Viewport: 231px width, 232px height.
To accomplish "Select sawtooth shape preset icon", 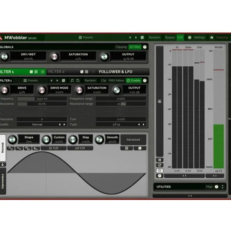I will (x=36, y=148).
